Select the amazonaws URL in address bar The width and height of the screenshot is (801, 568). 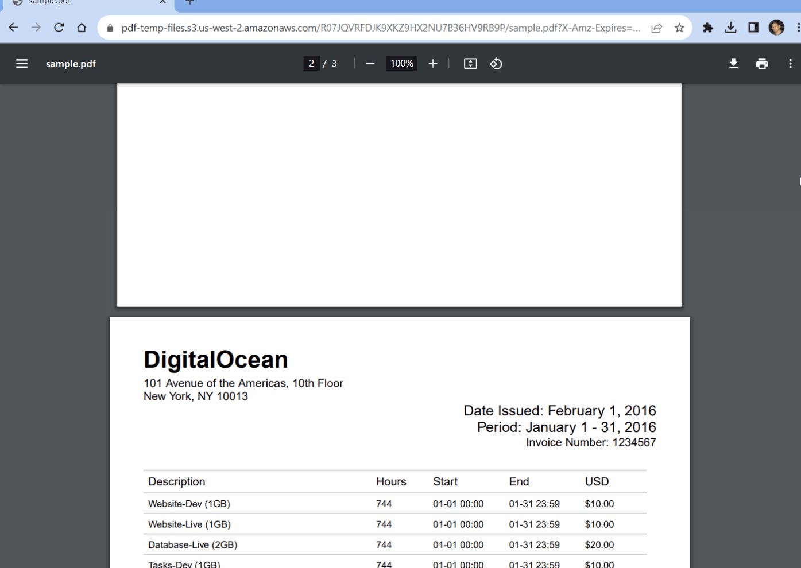pos(379,28)
